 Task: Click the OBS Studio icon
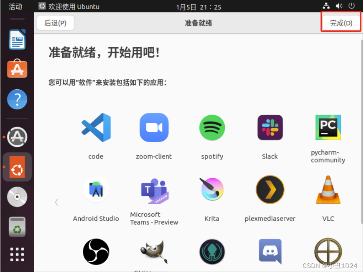[96, 252]
